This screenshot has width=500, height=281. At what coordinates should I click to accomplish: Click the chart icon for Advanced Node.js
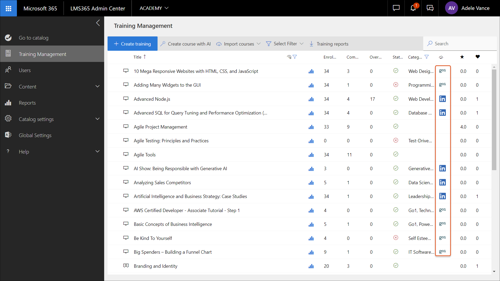(x=311, y=99)
